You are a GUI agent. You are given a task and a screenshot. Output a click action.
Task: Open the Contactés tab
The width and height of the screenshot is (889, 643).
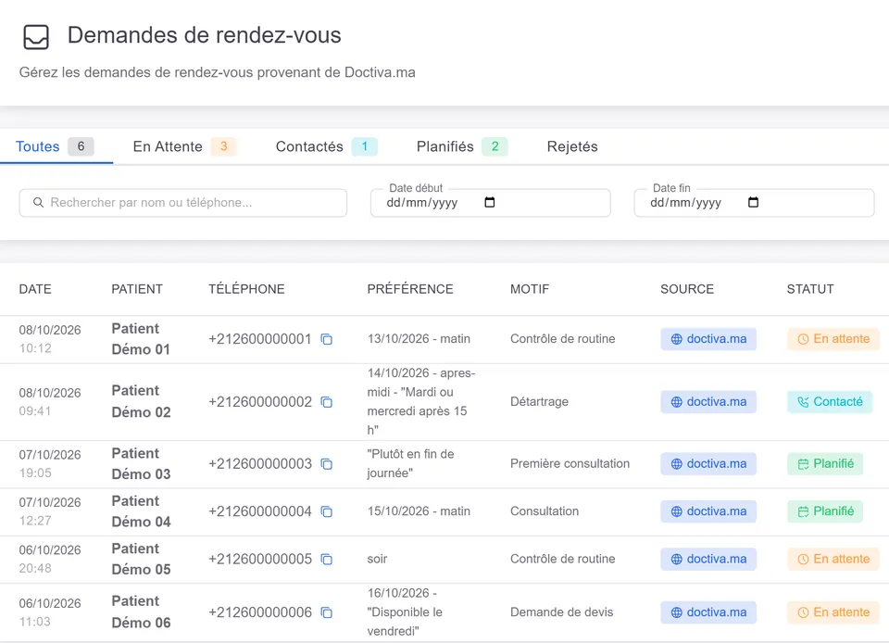coord(326,146)
